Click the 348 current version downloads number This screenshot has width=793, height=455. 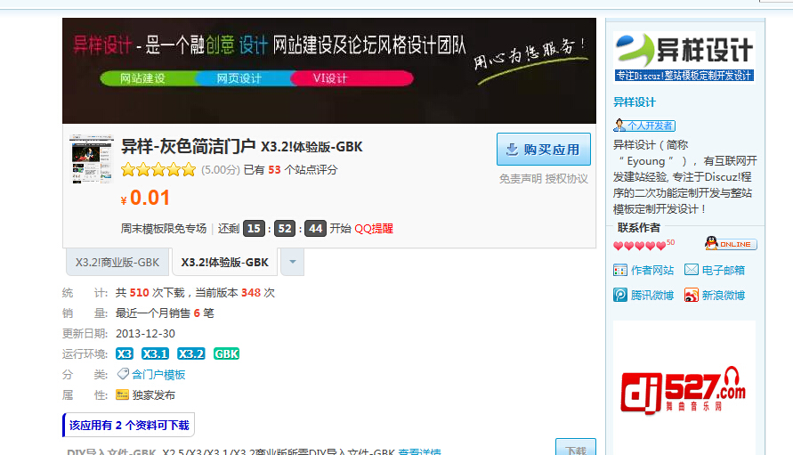point(251,293)
